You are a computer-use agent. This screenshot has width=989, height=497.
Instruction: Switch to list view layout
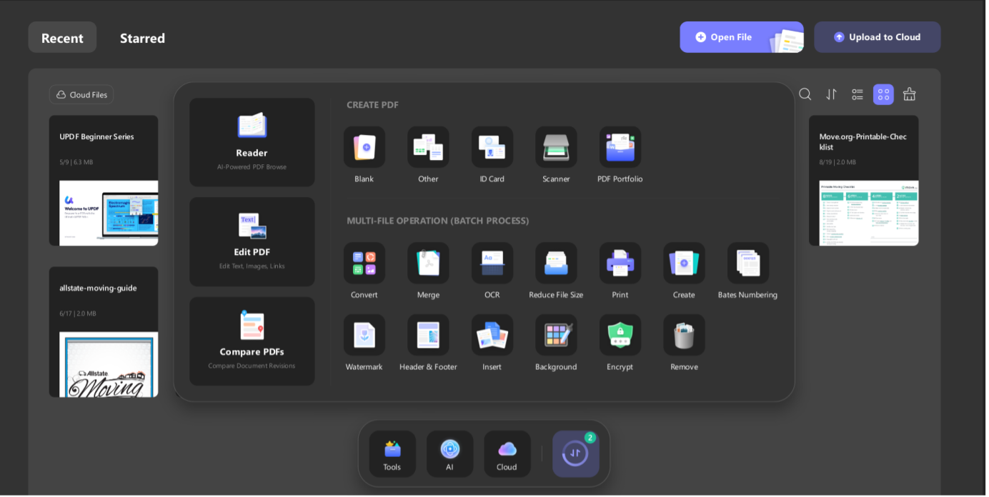tap(858, 94)
